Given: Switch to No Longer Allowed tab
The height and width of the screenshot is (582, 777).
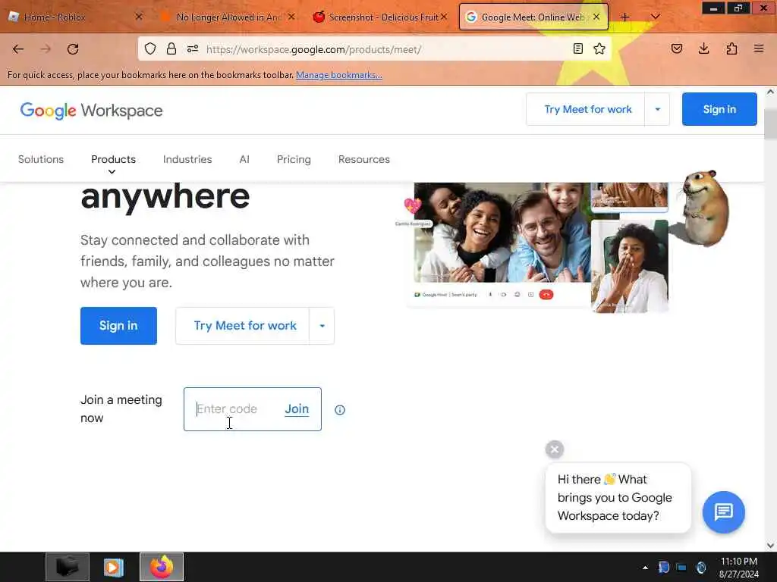Looking at the screenshot, I should point(228,17).
